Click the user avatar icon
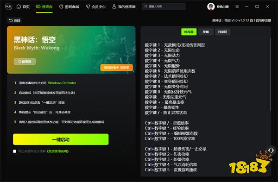This screenshot has width=278, height=182. tap(211, 7)
